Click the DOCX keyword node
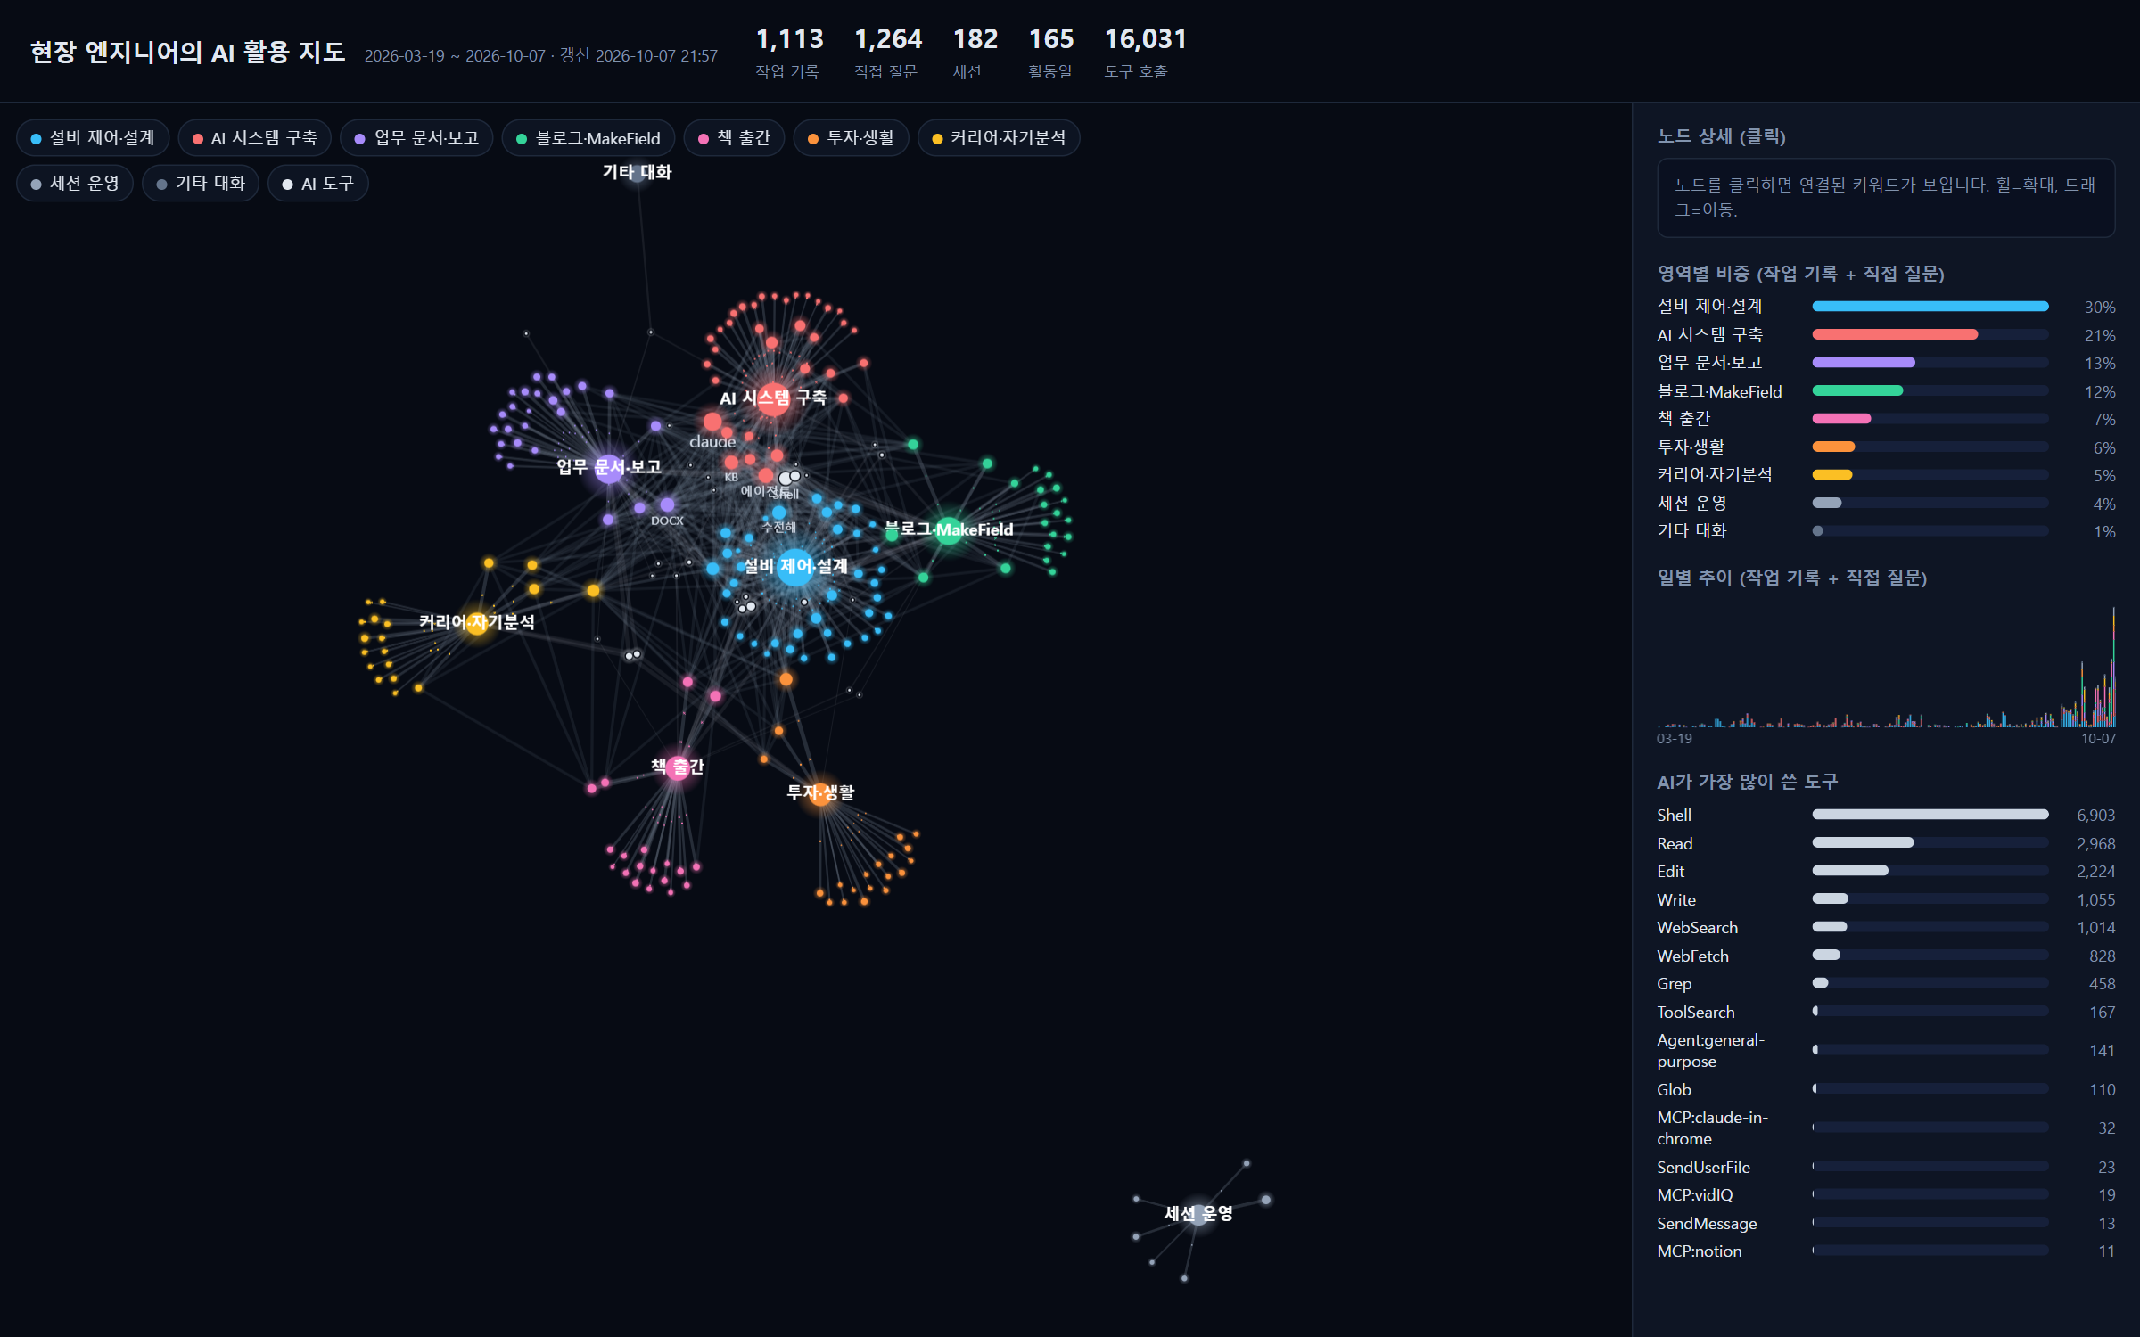 [x=667, y=505]
